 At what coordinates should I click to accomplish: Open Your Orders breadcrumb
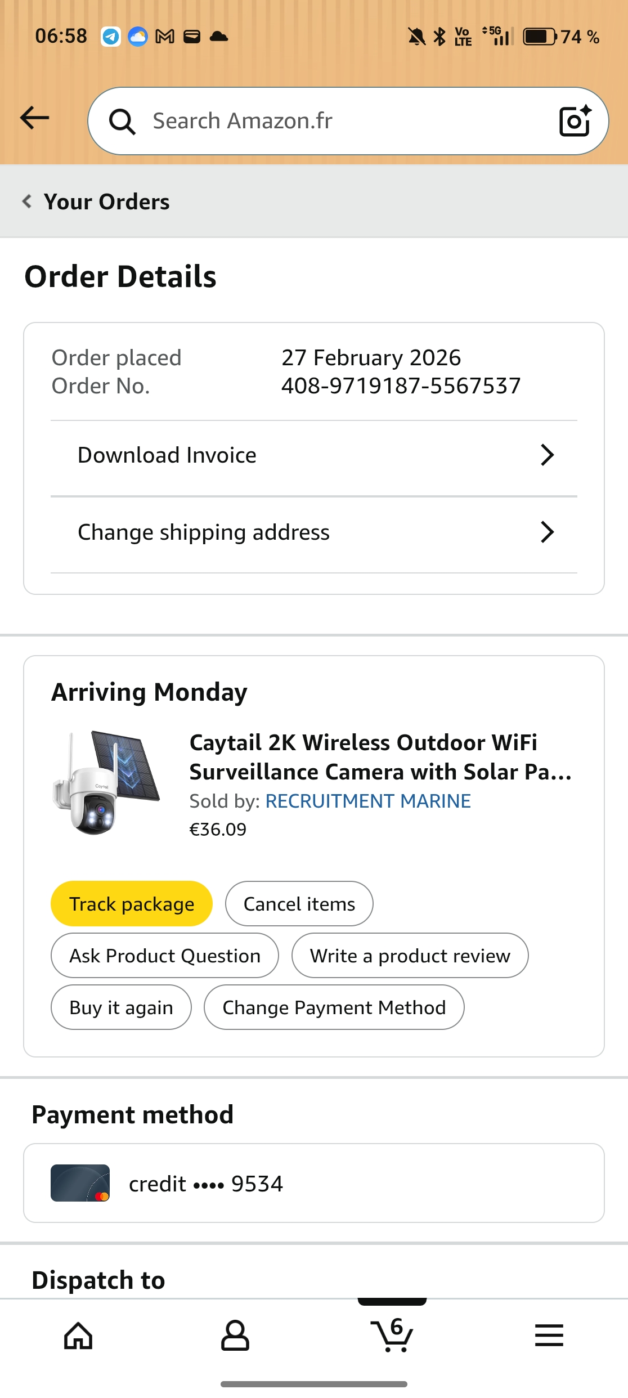pos(106,201)
